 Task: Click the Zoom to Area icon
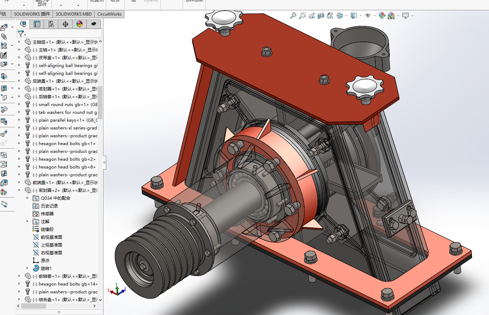pos(302,16)
